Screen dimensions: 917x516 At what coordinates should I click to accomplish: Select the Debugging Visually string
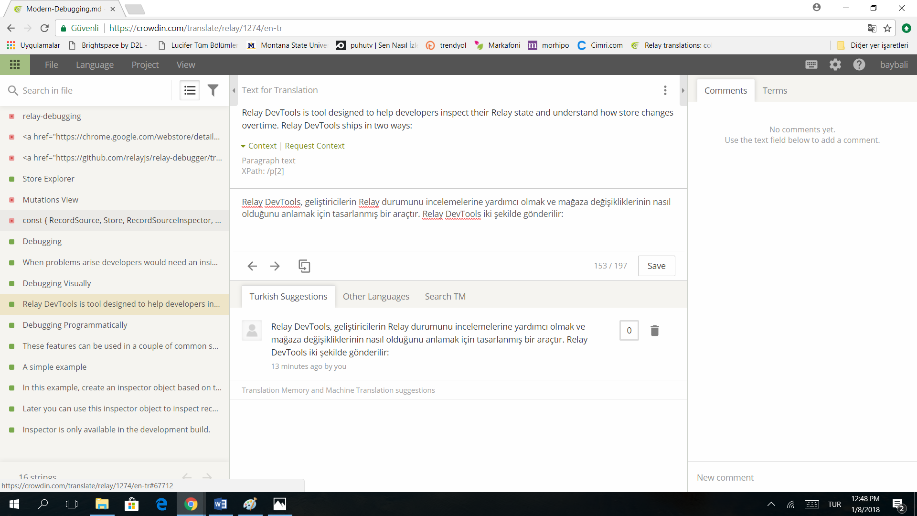(x=115, y=283)
